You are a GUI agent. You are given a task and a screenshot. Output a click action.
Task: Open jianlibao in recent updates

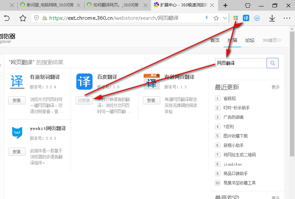[233, 164]
